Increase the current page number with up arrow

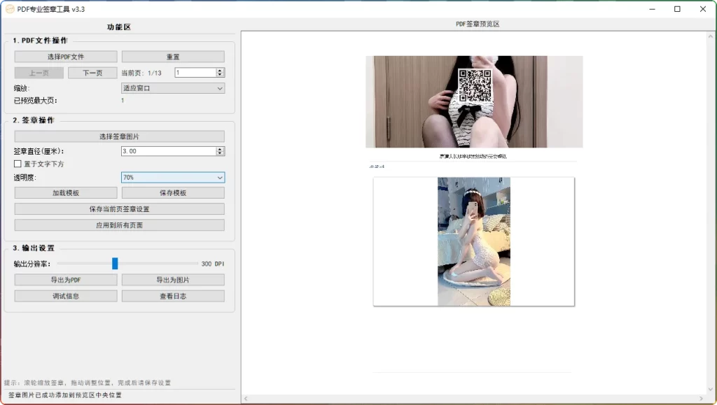[x=220, y=71]
